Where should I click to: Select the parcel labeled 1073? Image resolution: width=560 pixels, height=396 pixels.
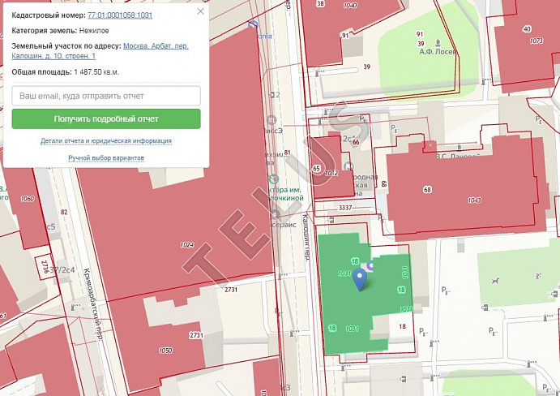coord(536,41)
